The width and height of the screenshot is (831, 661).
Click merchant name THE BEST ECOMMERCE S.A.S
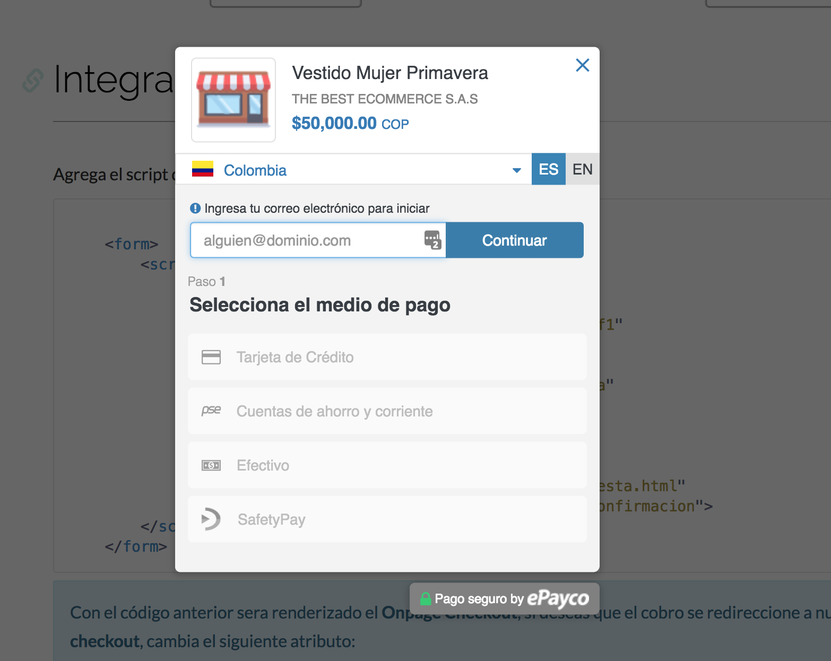tap(385, 99)
